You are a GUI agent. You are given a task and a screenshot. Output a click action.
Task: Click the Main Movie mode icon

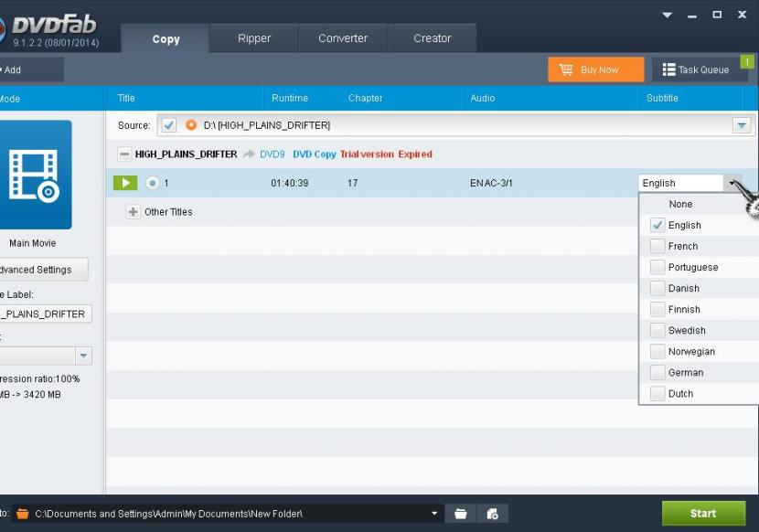[35, 175]
